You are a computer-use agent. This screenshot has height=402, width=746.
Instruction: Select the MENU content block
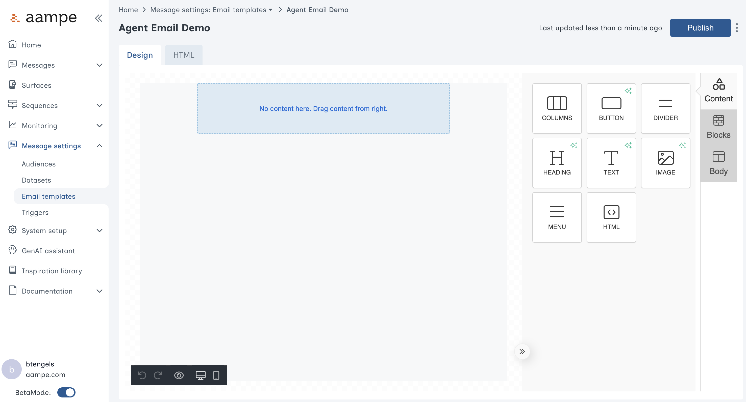pyautogui.click(x=557, y=217)
